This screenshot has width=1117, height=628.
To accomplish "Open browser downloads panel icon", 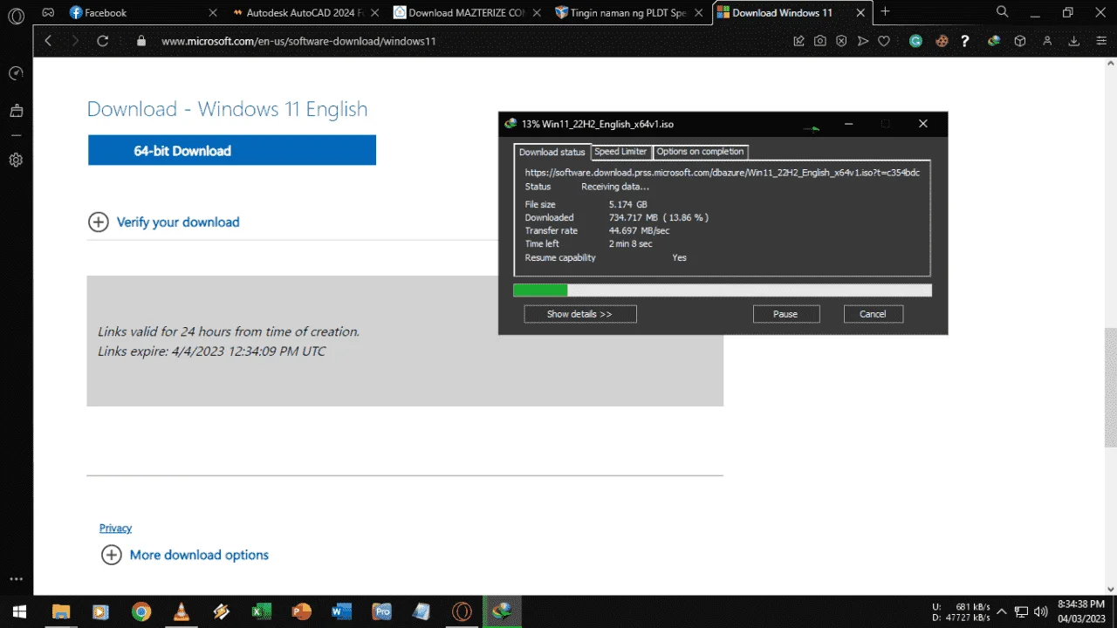I will (x=1074, y=41).
